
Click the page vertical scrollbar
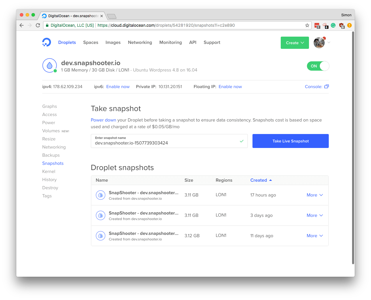pyautogui.click(x=353, y=148)
